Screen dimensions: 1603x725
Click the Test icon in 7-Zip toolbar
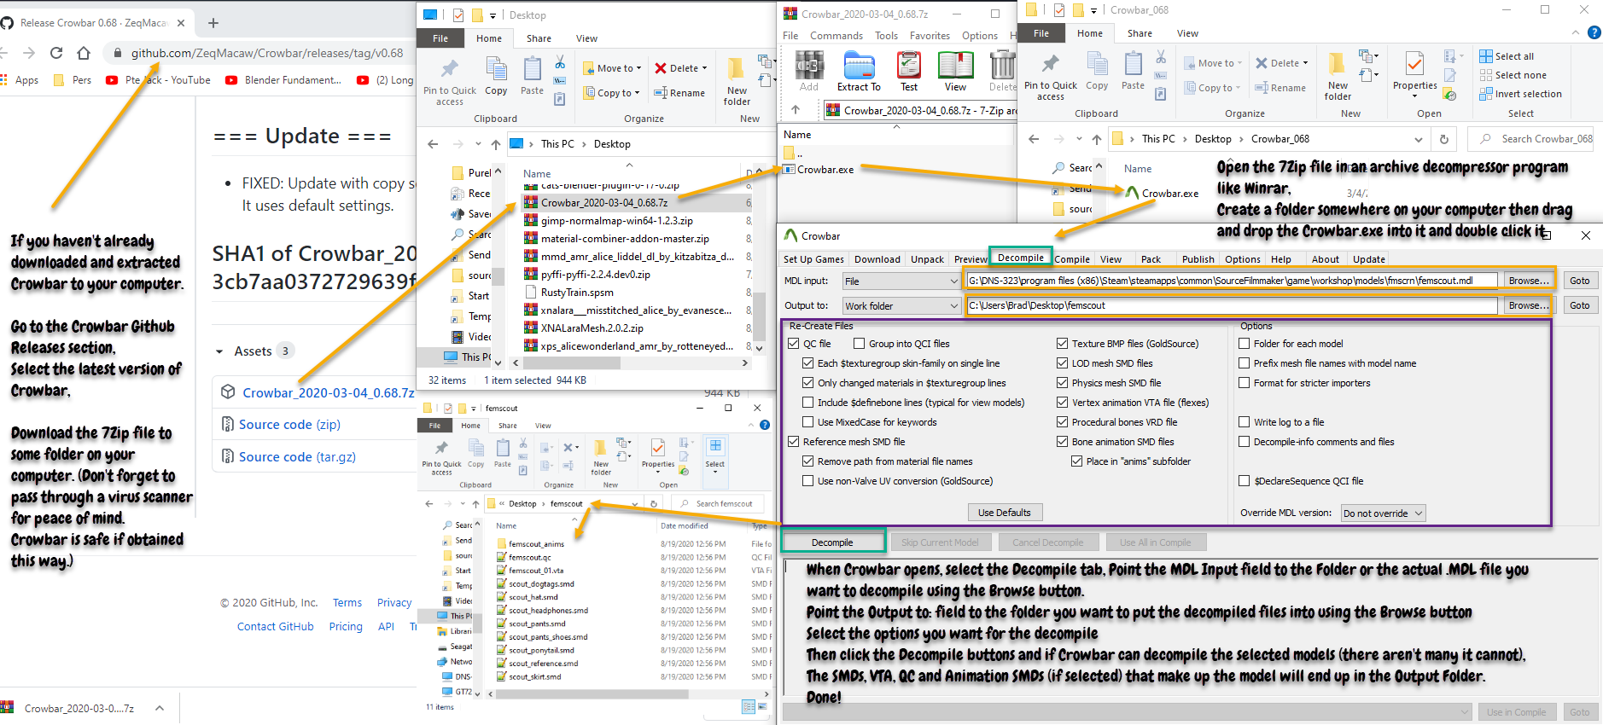[x=909, y=72]
